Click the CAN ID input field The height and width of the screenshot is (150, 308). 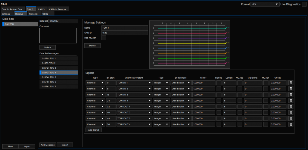(x=125, y=33)
